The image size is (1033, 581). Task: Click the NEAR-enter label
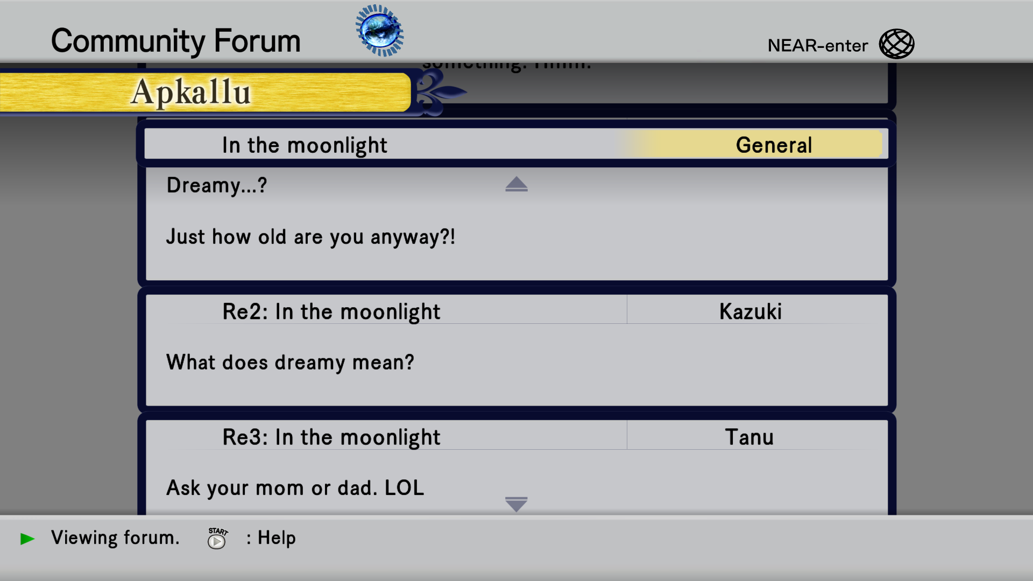click(817, 46)
